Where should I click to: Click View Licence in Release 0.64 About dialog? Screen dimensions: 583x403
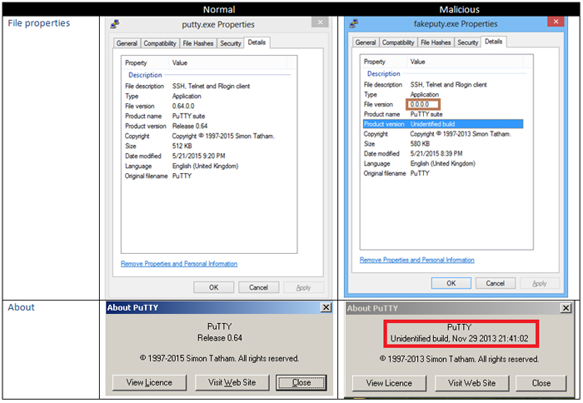pos(144,382)
